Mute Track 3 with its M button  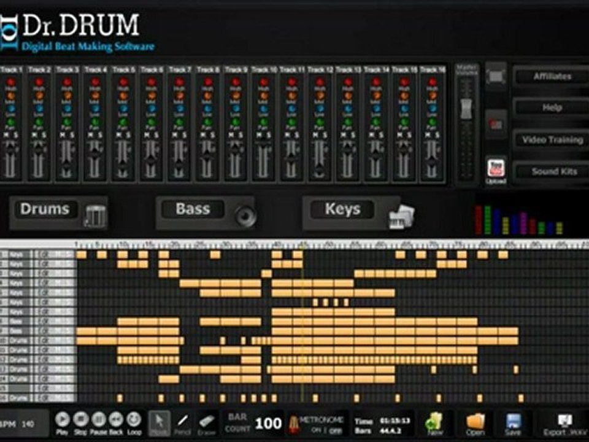pos(63,135)
